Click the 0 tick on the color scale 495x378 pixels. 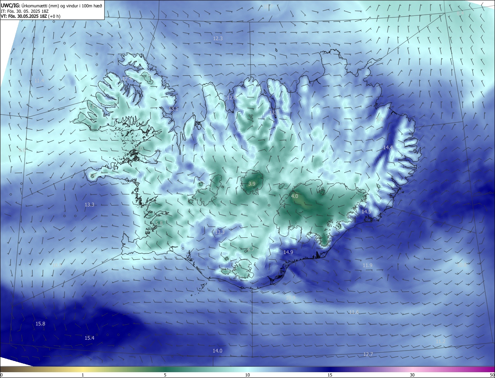pos(2,375)
